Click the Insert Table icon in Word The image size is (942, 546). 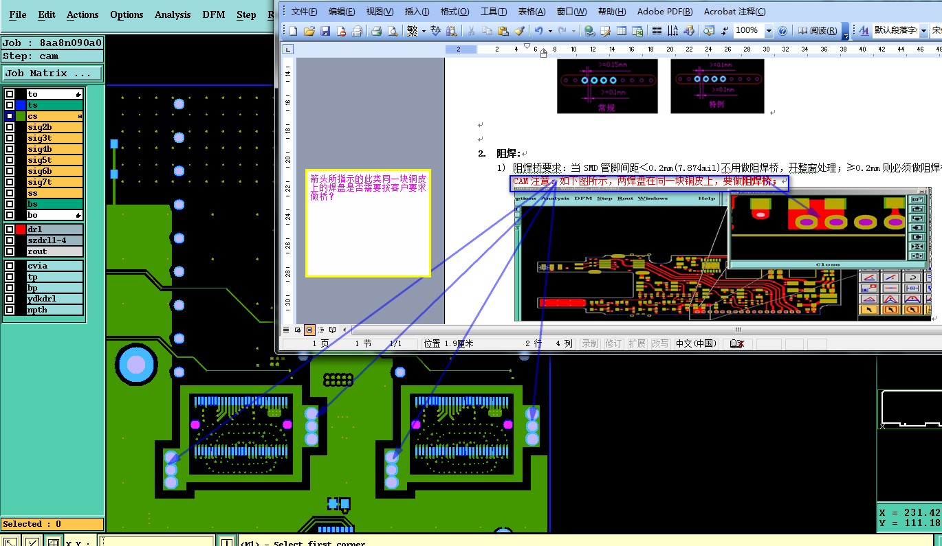point(622,31)
